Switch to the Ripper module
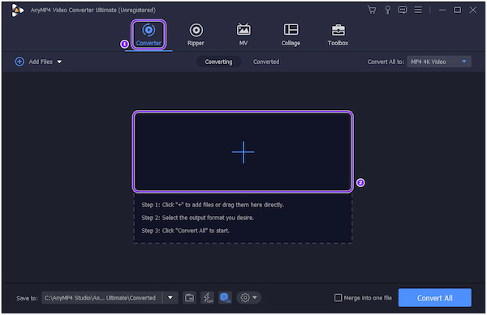The image size is (487, 315). (x=196, y=34)
